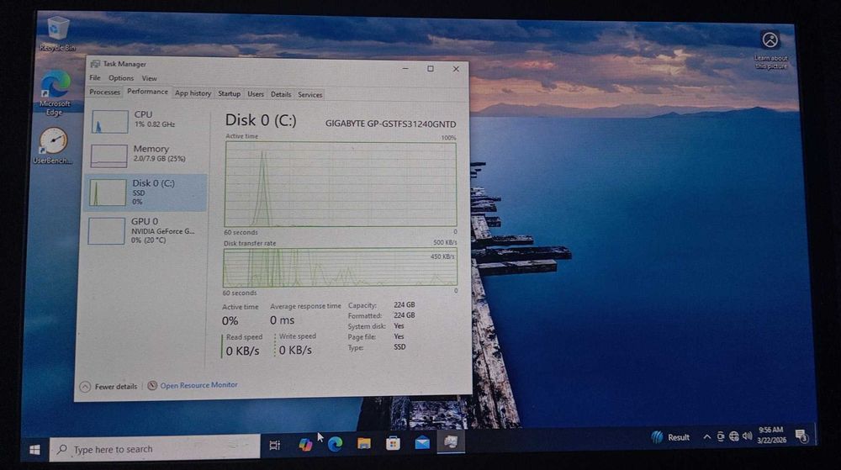This screenshot has width=841, height=470.
Task: Switch to the App history tab
Action: (193, 93)
